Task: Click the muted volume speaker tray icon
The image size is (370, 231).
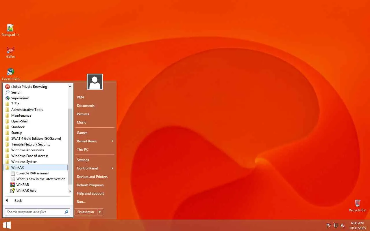Action: tap(343, 226)
